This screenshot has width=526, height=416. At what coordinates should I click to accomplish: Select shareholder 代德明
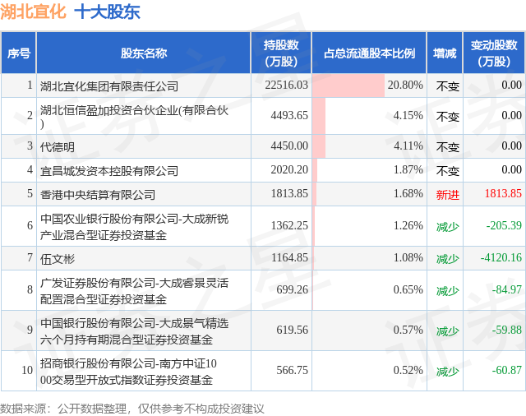tap(58, 147)
